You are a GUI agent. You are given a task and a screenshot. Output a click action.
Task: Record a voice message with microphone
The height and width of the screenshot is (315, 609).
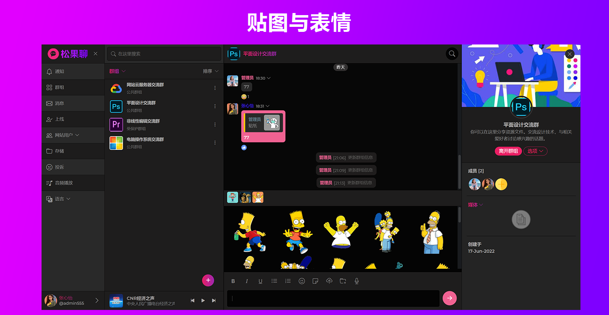[357, 281]
